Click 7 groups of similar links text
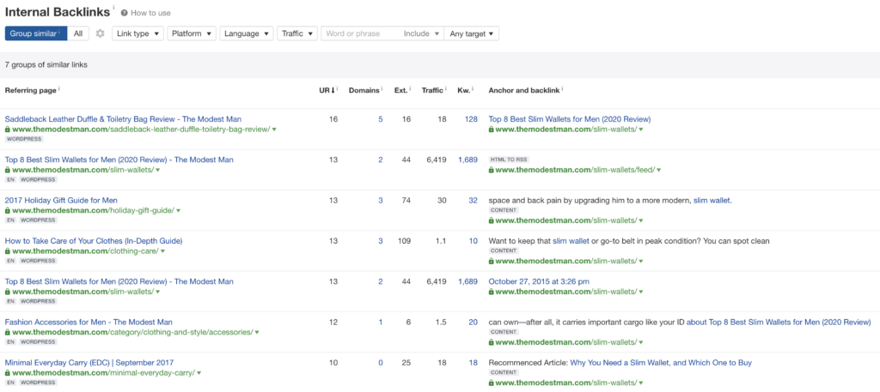This screenshot has width=880, height=392. click(x=46, y=65)
